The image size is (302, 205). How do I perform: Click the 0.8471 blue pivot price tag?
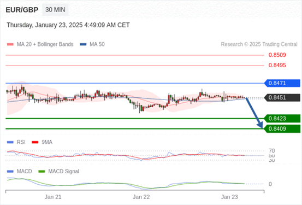click(x=282, y=83)
